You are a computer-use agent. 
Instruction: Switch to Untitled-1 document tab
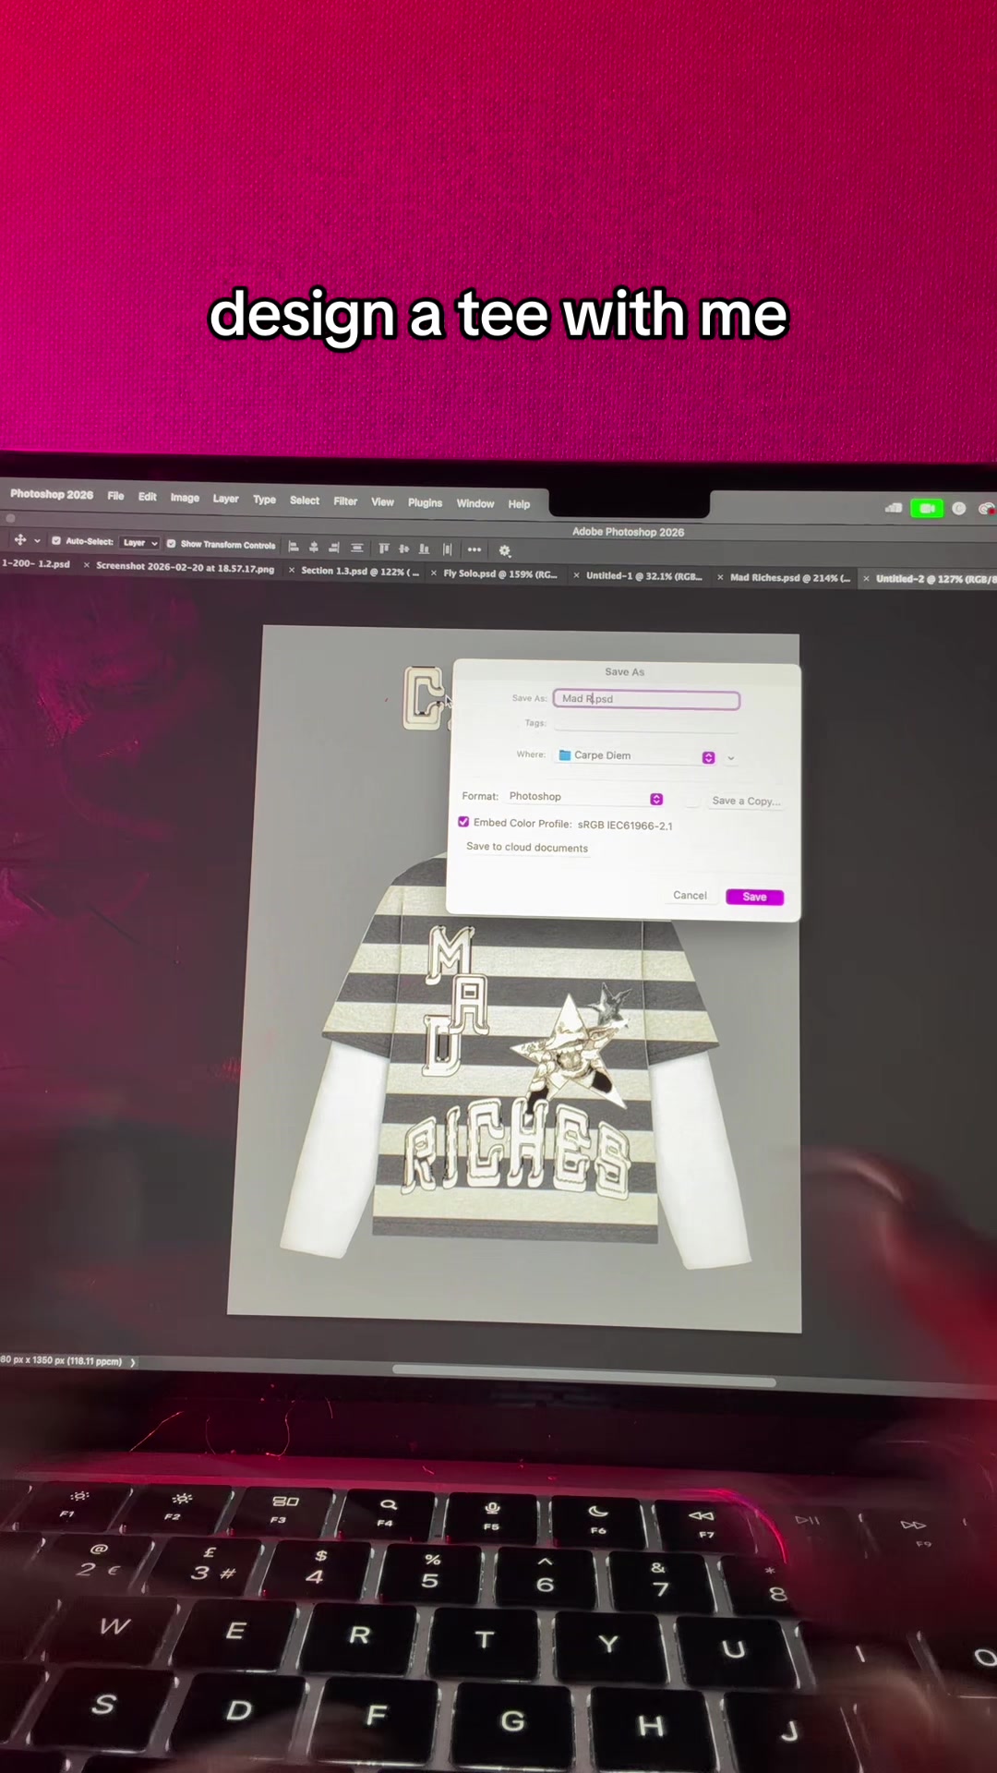coord(644,576)
